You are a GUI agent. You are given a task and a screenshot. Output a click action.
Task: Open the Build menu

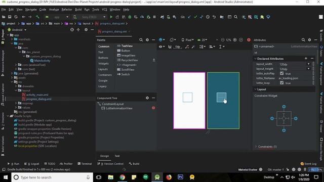(78, 10)
